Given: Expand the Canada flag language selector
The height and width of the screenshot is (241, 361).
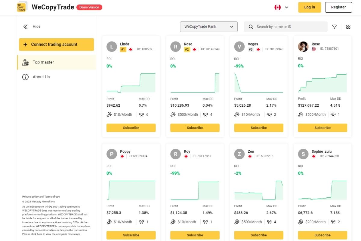Looking at the screenshot, I should [281, 7].
